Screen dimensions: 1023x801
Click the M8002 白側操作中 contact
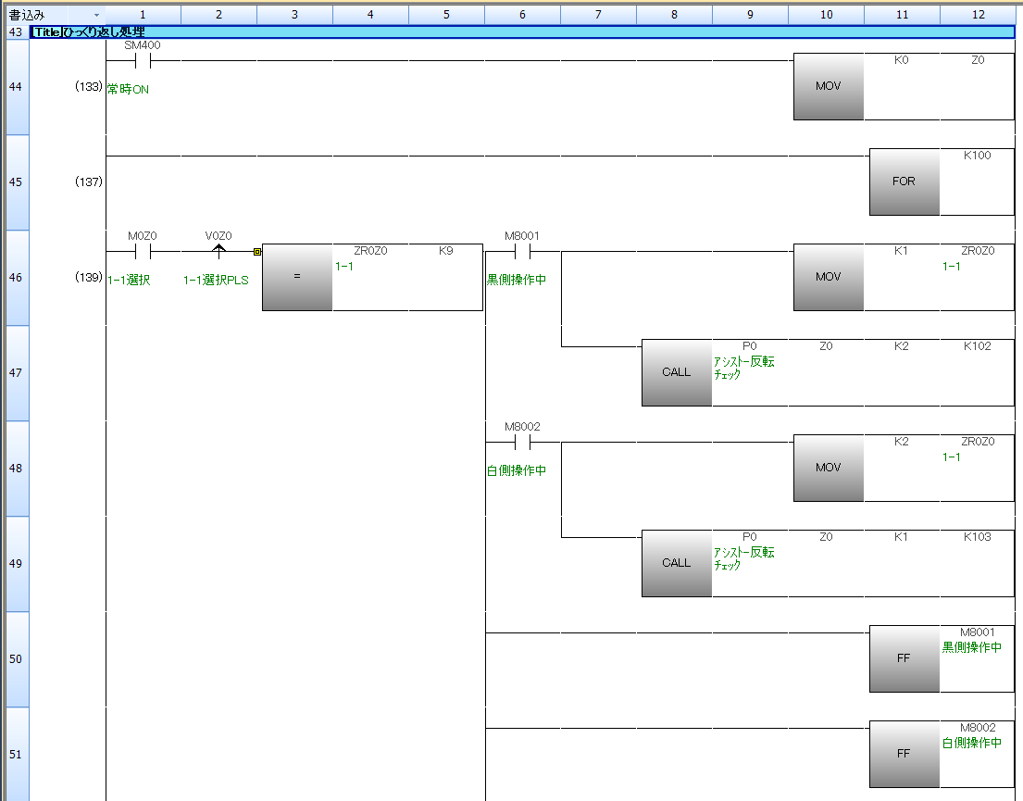(x=522, y=442)
